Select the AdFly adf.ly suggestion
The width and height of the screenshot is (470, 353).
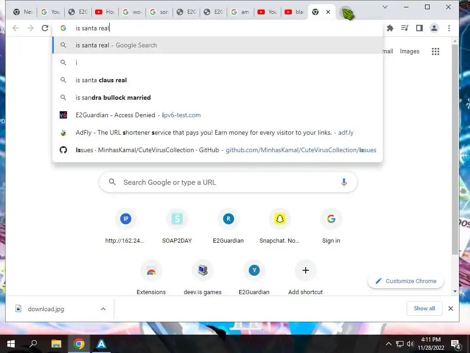[218, 132]
